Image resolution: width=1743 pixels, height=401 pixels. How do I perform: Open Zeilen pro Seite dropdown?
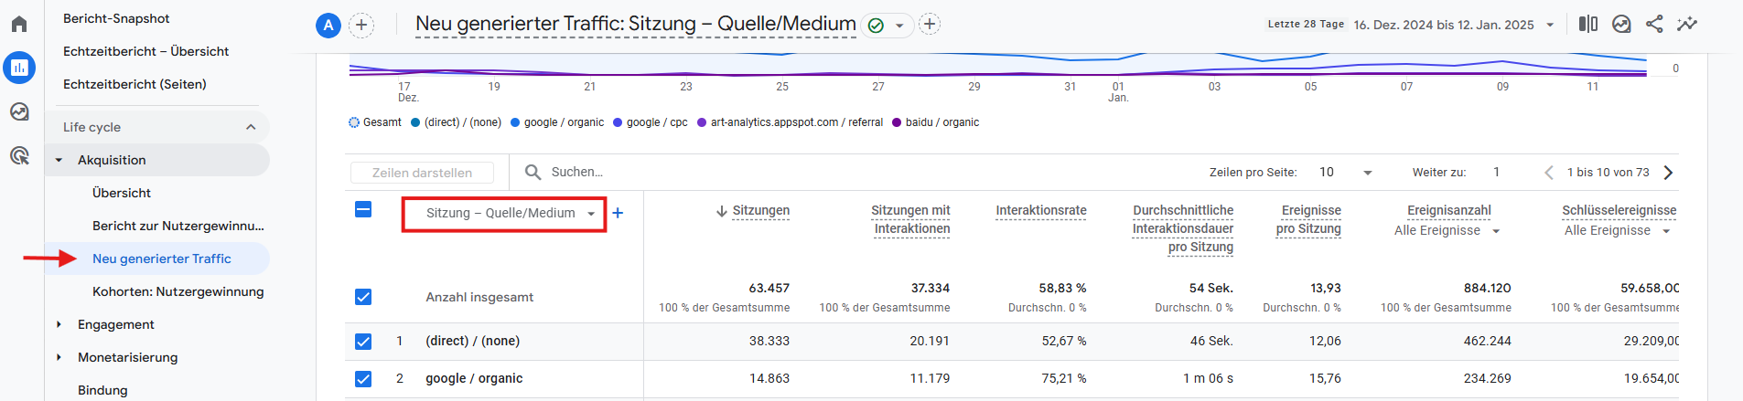coord(1345,172)
